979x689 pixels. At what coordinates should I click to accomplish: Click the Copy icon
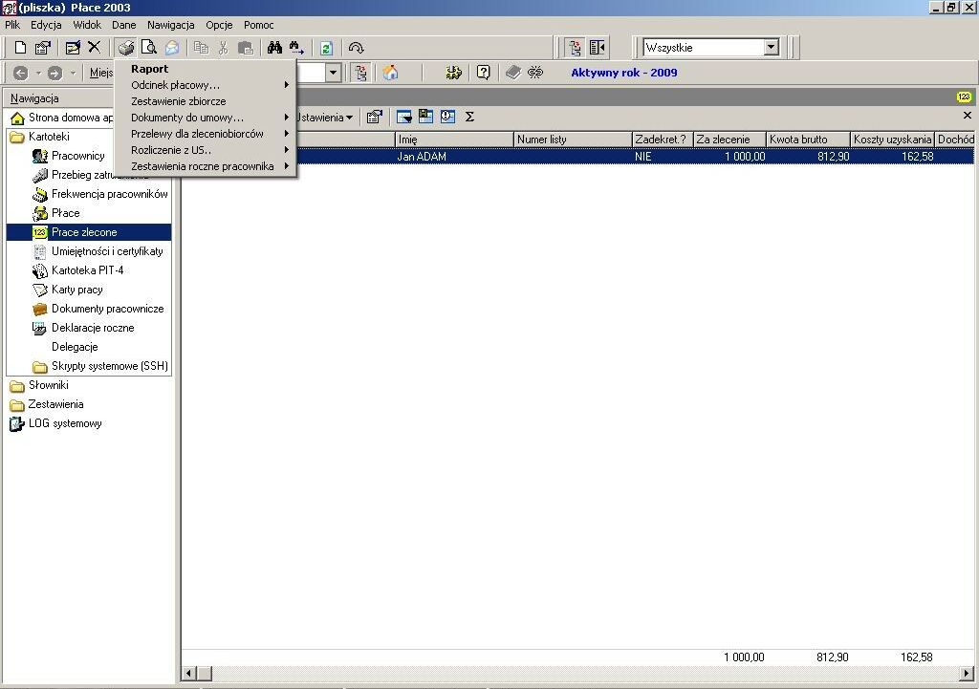click(x=201, y=48)
